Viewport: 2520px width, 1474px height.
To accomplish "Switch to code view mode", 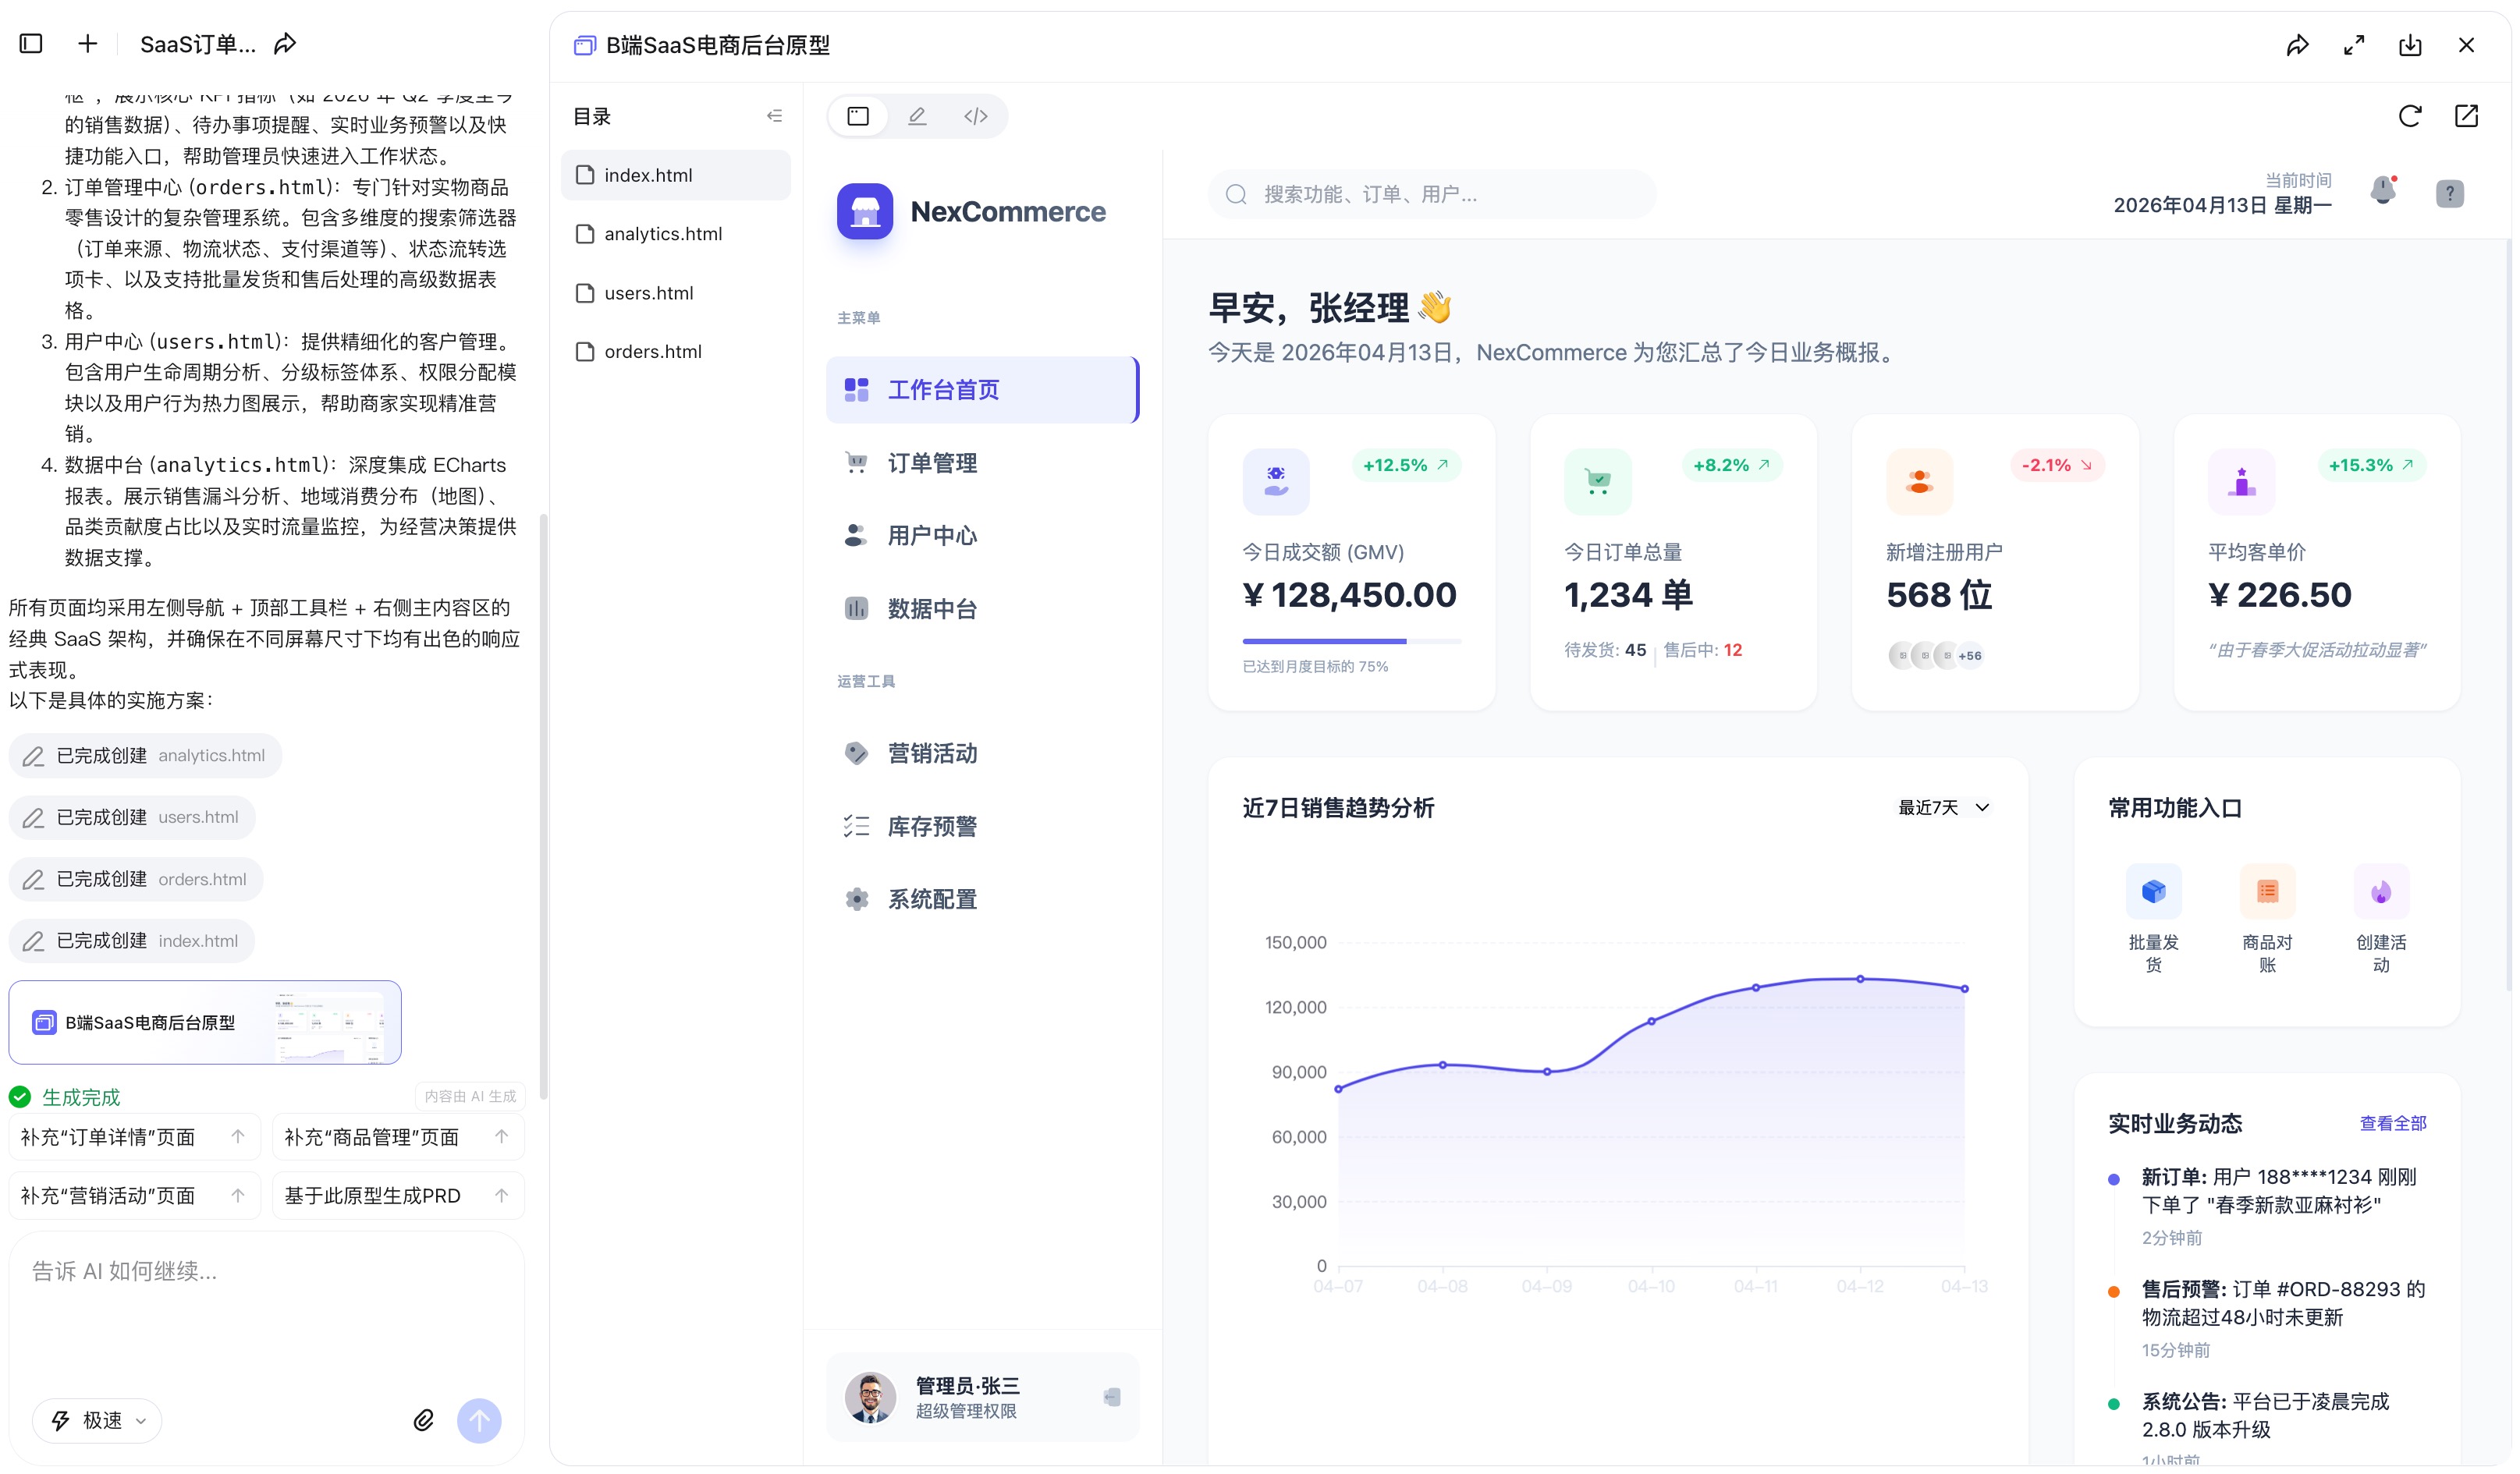I will [x=975, y=116].
